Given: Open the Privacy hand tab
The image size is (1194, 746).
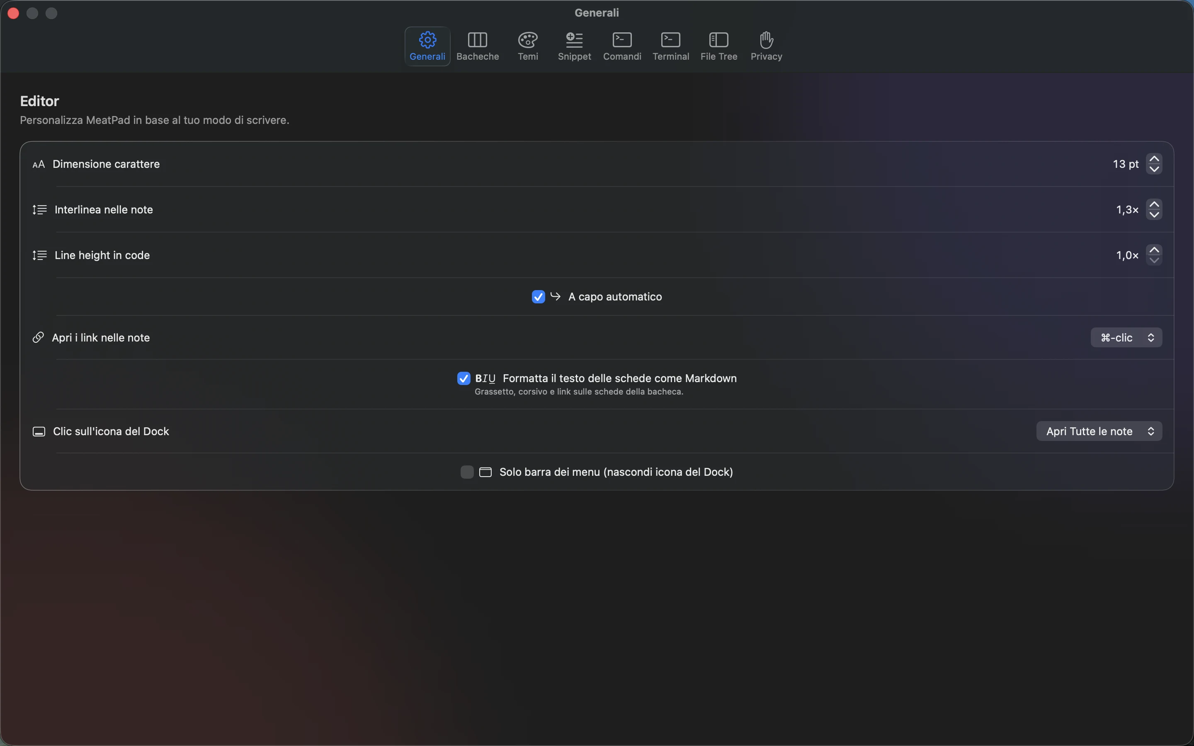Looking at the screenshot, I should point(766,46).
